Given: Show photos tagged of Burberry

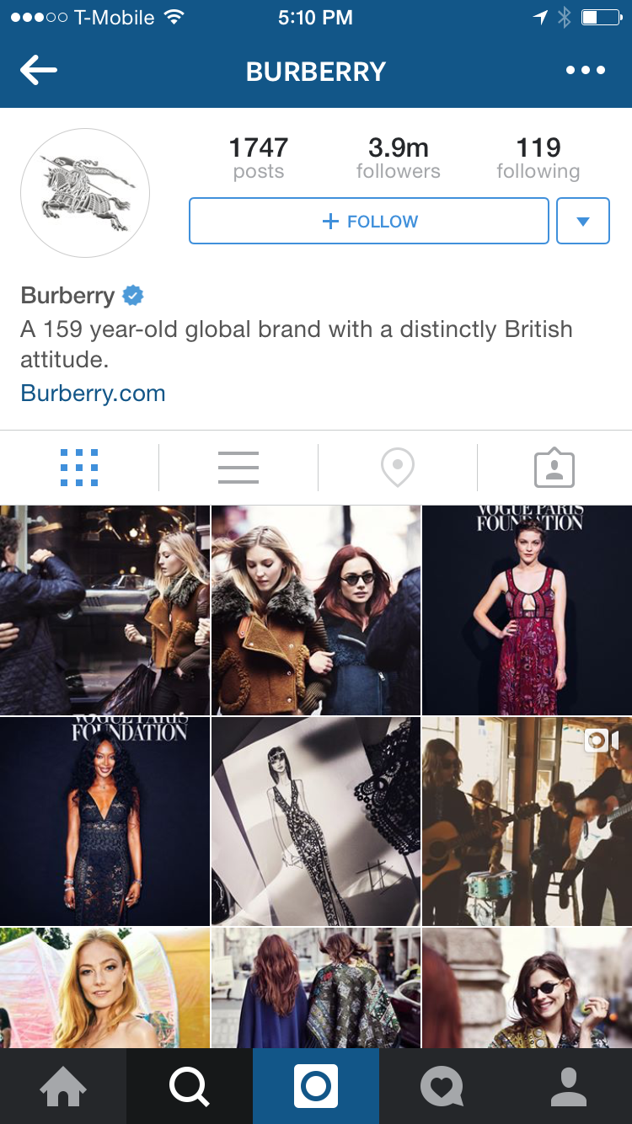Looking at the screenshot, I should click(x=554, y=468).
